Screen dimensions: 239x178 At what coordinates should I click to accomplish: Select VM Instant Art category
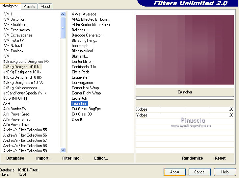(x=15, y=40)
